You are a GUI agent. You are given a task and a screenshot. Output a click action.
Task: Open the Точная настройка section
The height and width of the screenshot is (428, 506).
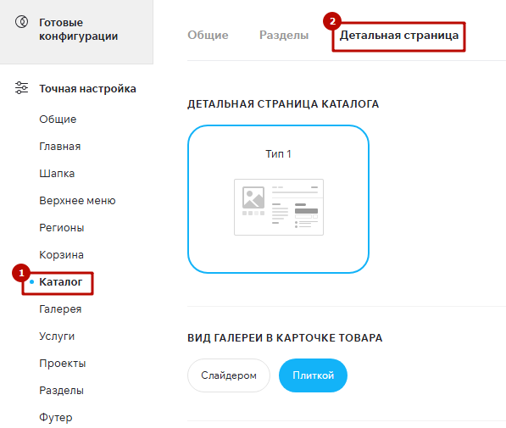pos(87,88)
